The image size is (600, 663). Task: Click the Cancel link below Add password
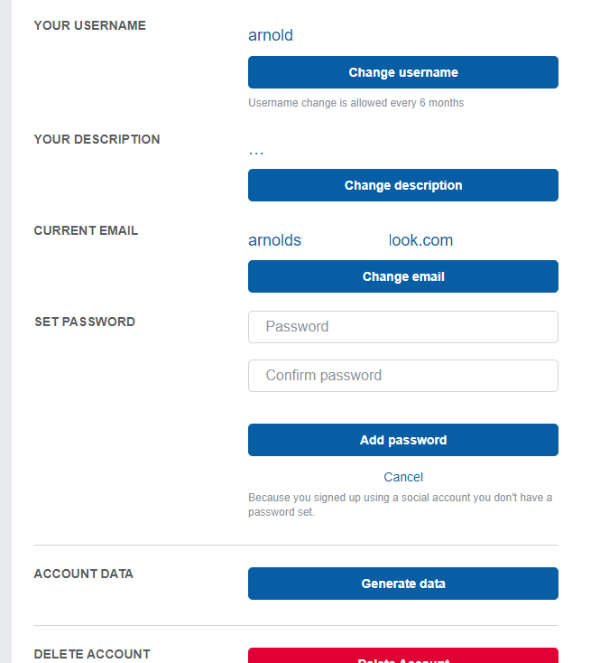402,477
